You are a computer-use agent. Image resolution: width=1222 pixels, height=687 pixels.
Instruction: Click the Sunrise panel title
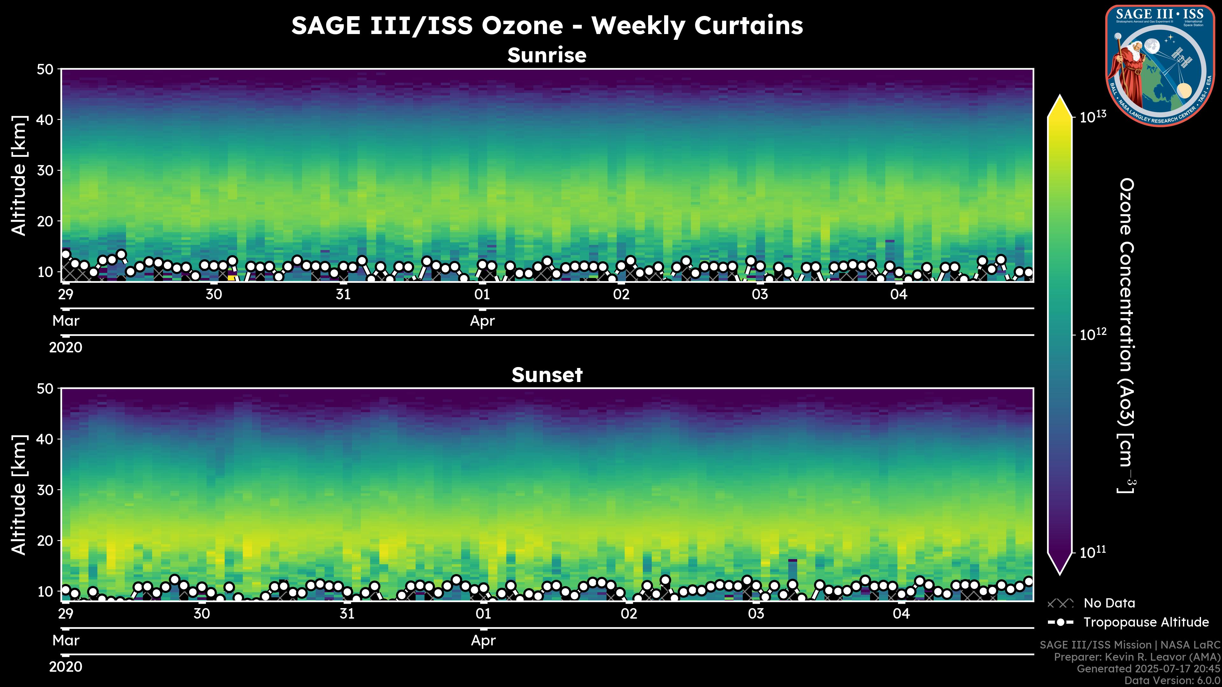tap(546, 55)
